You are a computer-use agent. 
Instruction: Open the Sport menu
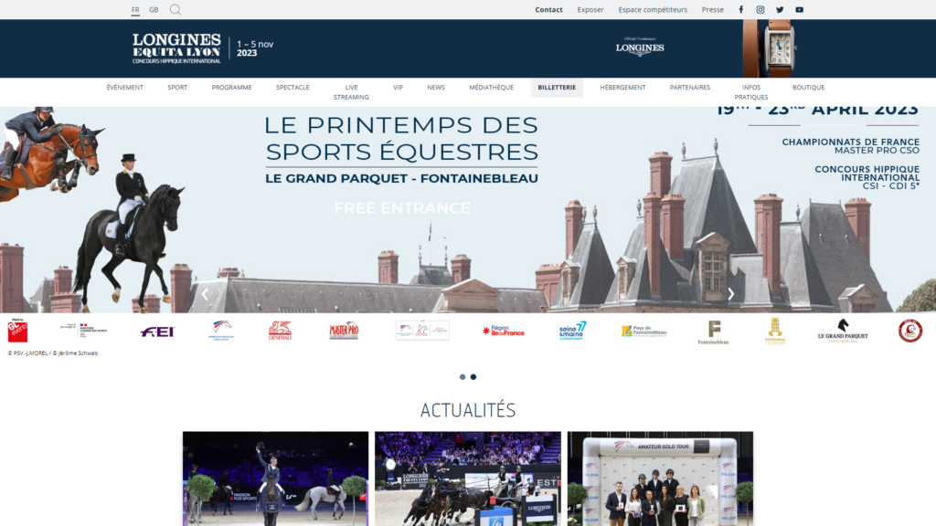point(177,87)
